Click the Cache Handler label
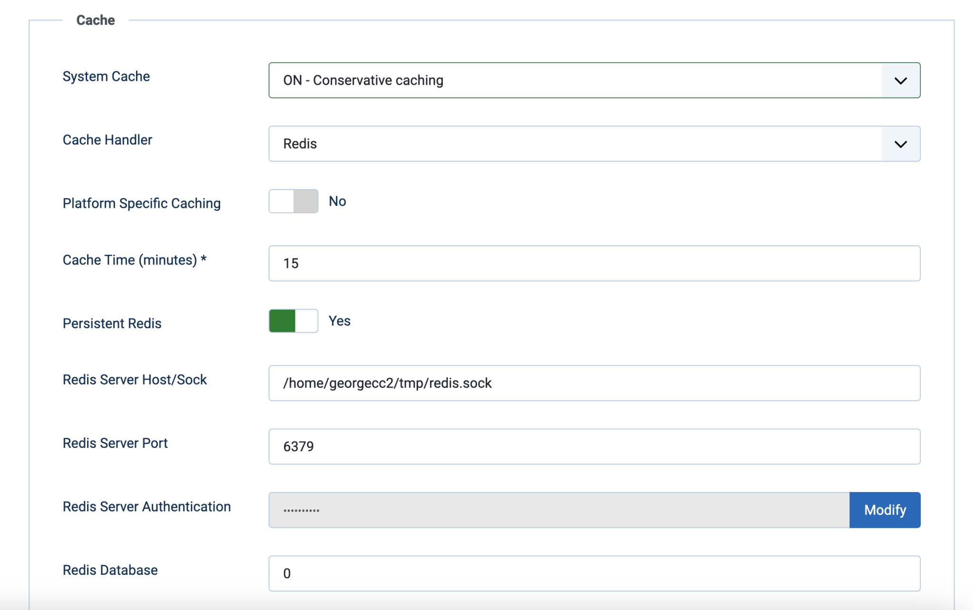Screen dimensions: 974x610 point(107,140)
